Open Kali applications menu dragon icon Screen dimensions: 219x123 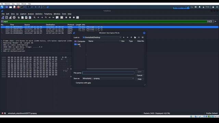coord(2,7)
